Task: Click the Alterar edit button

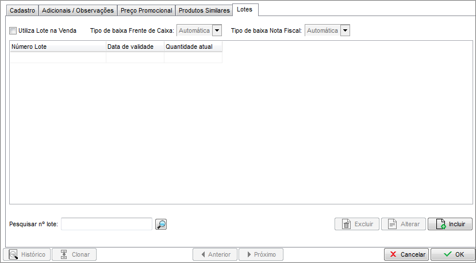Action: (x=404, y=224)
